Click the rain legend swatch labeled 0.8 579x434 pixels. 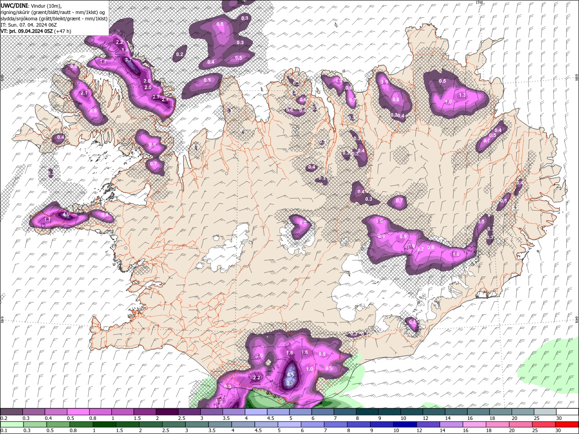(81, 425)
